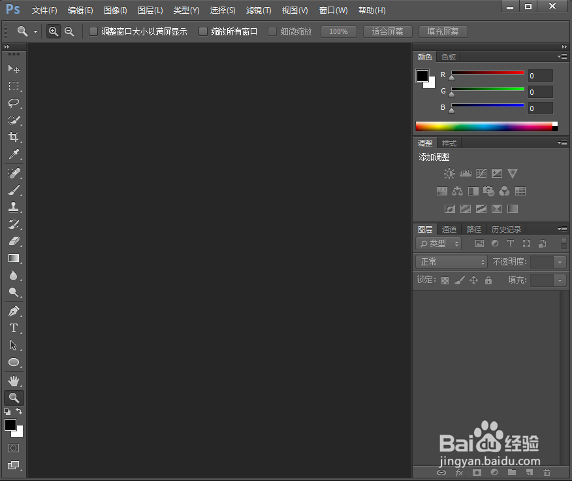Add Brightness/Contrast adjustment (sun icon)
This screenshot has height=481, width=572.
[x=449, y=173]
